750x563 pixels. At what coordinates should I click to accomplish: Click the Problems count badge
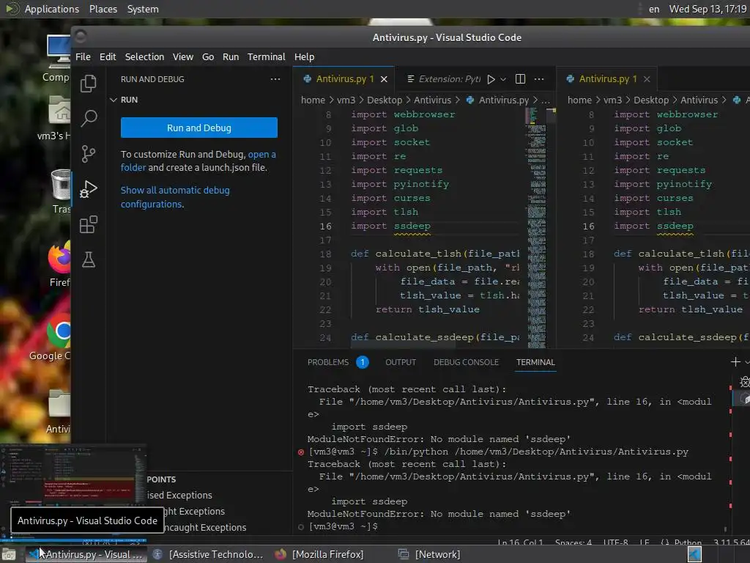click(x=363, y=362)
